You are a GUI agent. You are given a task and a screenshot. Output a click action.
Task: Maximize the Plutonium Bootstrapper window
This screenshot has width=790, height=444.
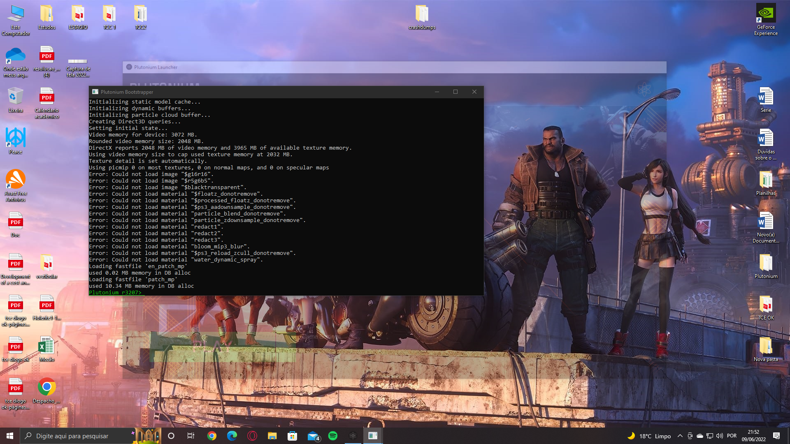pos(455,92)
